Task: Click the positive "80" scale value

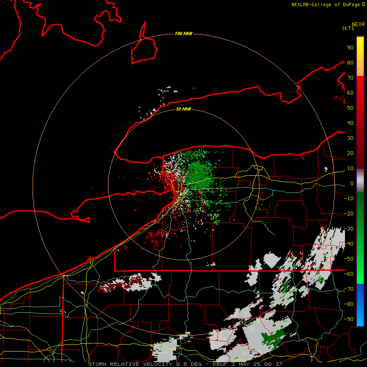Action: [x=350, y=63]
